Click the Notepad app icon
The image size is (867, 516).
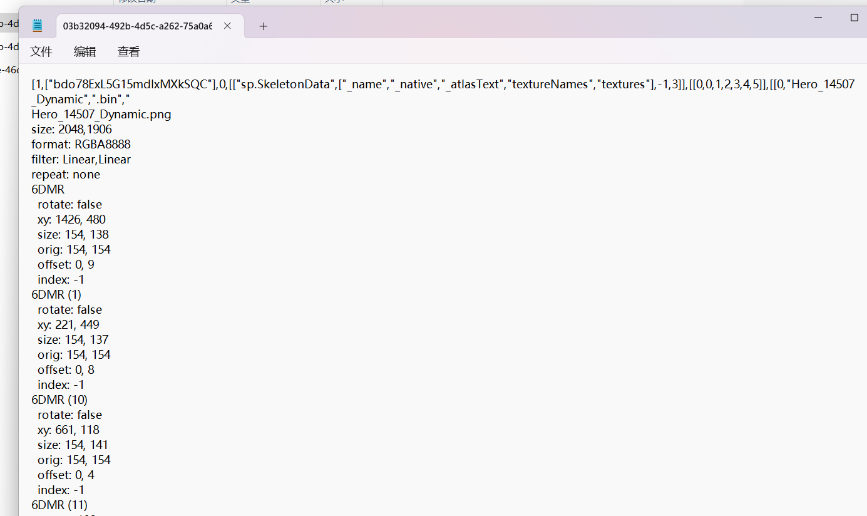[x=38, y=26]
